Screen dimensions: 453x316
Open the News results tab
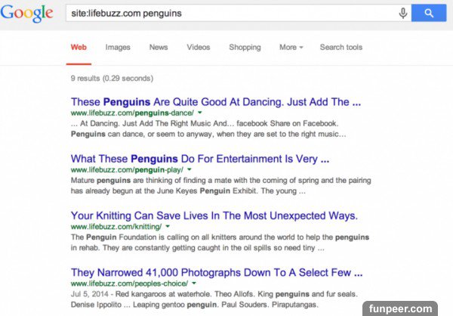pos(159,47)
